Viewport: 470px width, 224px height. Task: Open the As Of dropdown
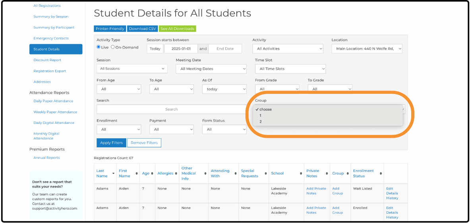click(x=224, y=89)
